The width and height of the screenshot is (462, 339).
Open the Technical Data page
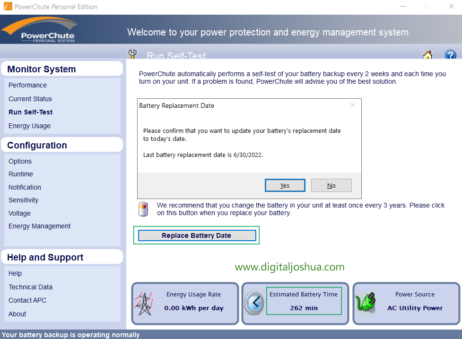30,287
